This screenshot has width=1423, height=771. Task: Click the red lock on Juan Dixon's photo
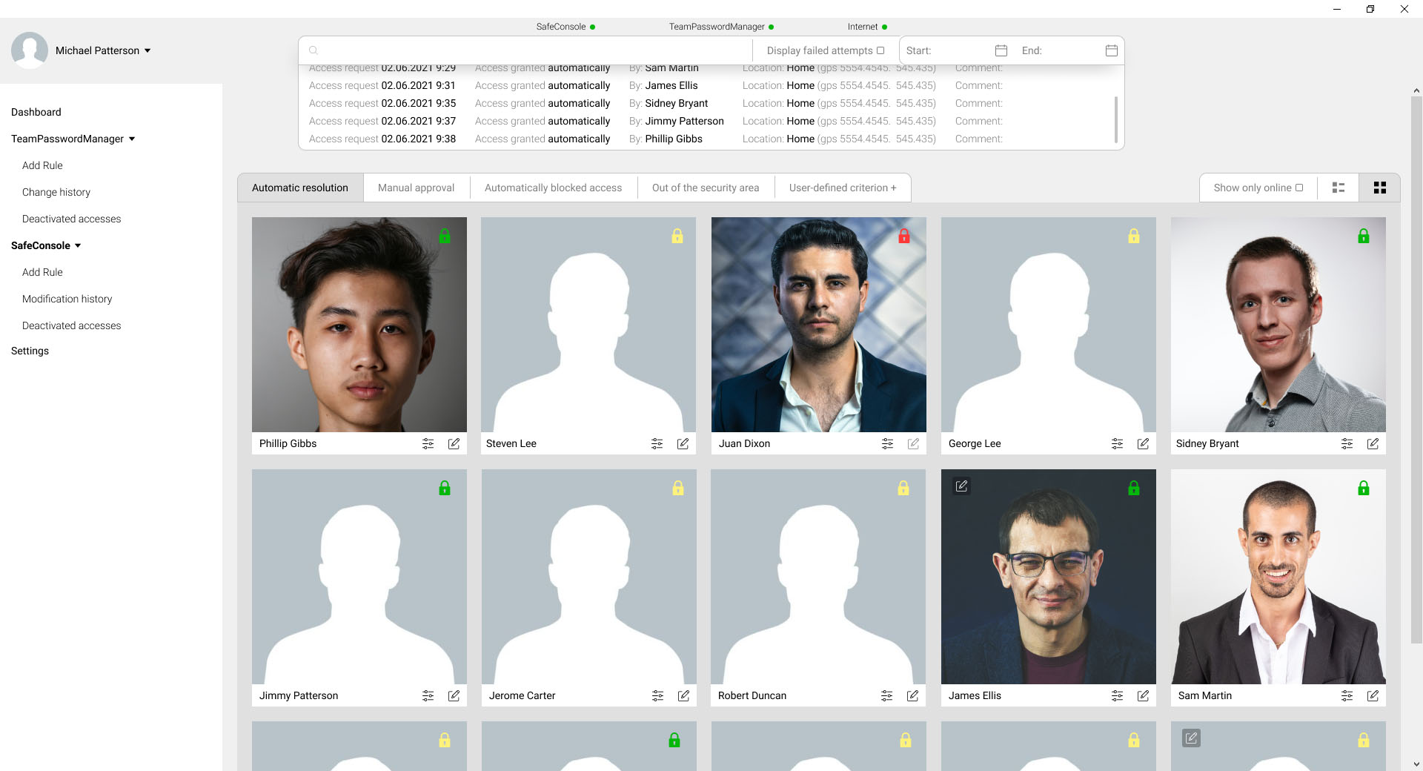point(904,236)
